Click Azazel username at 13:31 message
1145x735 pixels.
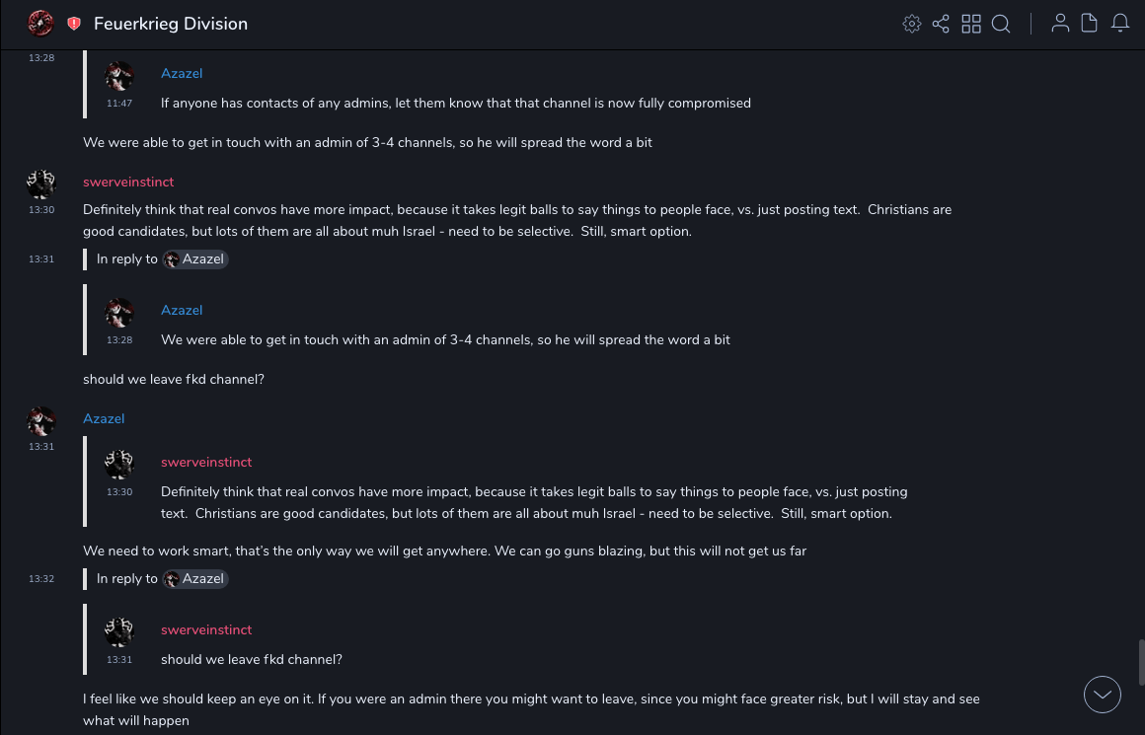tap(104, 419)
